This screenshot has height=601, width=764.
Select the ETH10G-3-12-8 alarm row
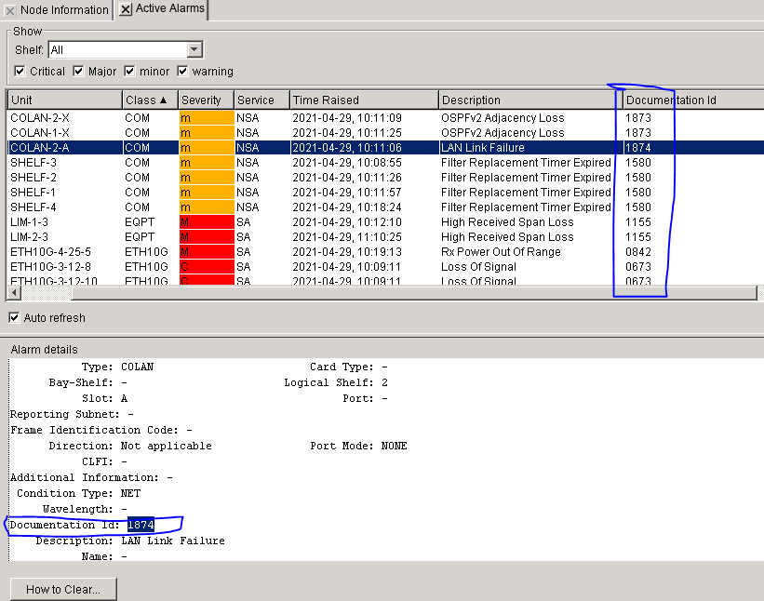[385, 266]
